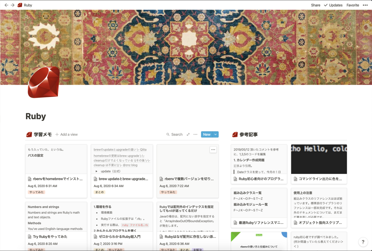Add page to Favorite

[x=353, y=5]
